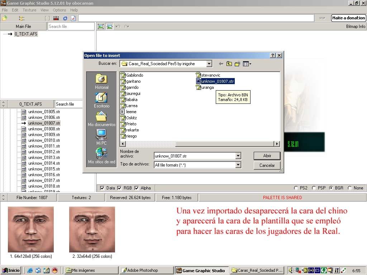This screenshot has width=367, height=275.
Task: Select 0_TEXT.AFS in Main File tree
Action: pos(26,34)
